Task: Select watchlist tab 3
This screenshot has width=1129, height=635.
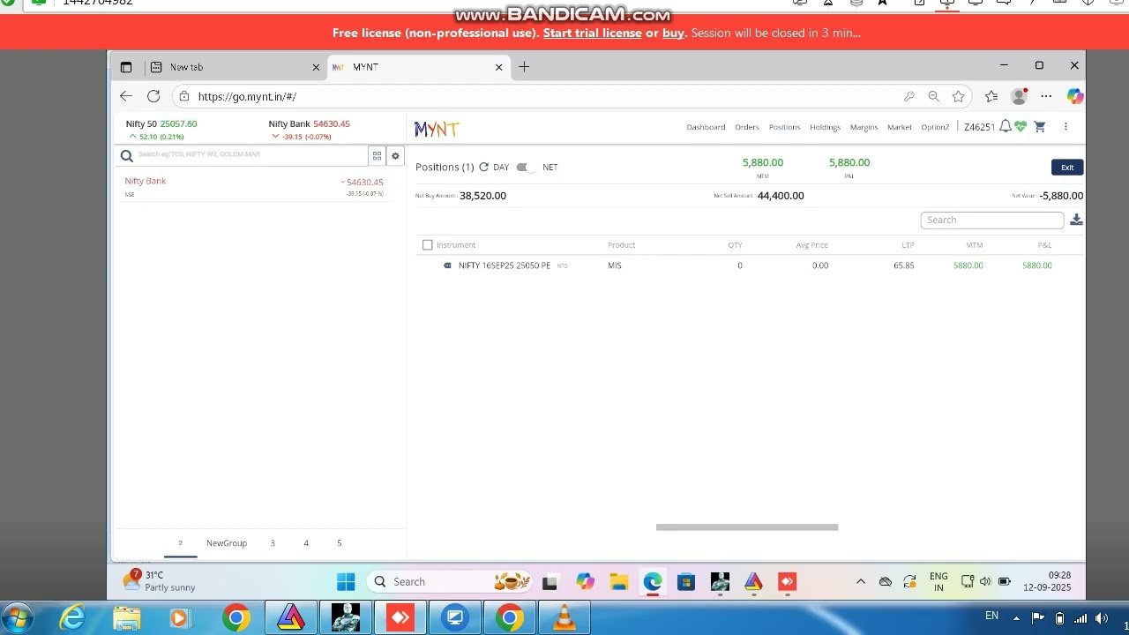Action: point(273,543)
